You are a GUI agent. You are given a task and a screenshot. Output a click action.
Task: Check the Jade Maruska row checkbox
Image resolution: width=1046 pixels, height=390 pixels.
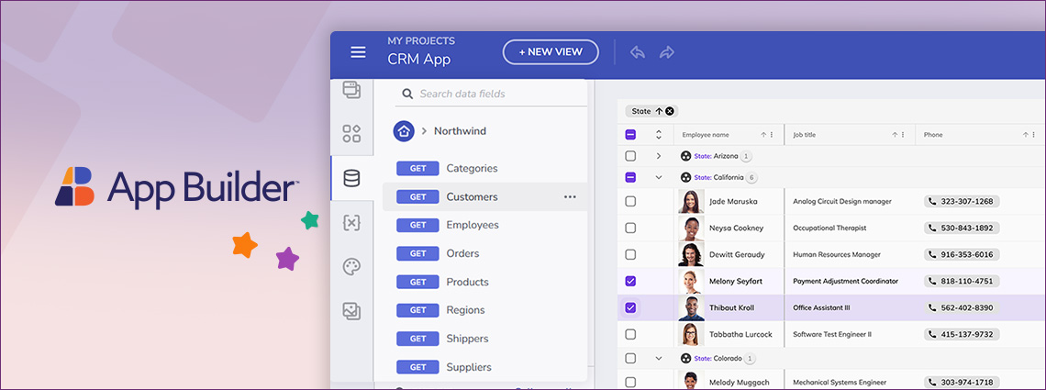pos(630,201)
